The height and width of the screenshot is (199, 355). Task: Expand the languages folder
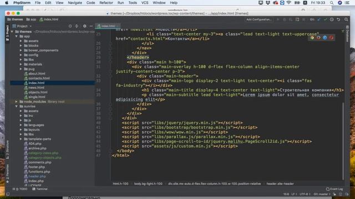click(21, 125)
